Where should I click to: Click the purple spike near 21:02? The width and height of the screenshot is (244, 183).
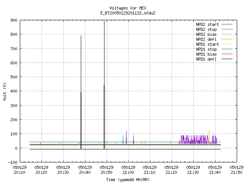tap(133, 140)
